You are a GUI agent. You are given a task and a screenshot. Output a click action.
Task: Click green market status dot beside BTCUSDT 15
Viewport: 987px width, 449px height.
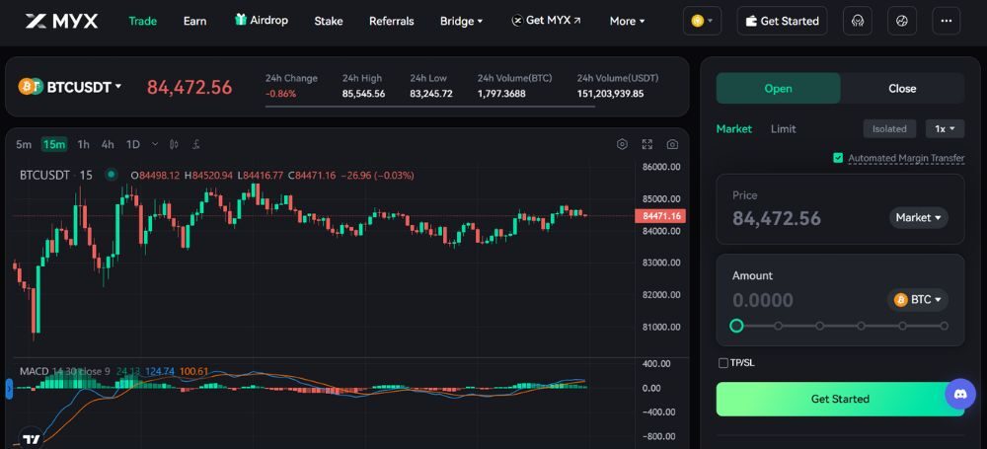[112, 175]
